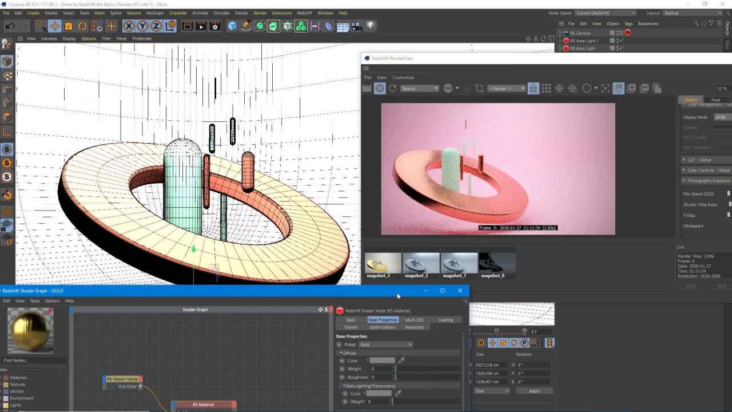The image size is (732, 412).
Task: Select the Move tool in the top toolbar
Action: [54, 26]
